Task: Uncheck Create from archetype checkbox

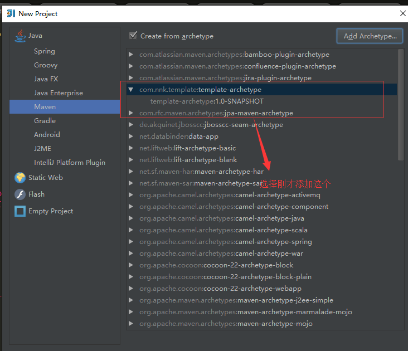Action: coord(133,36)
